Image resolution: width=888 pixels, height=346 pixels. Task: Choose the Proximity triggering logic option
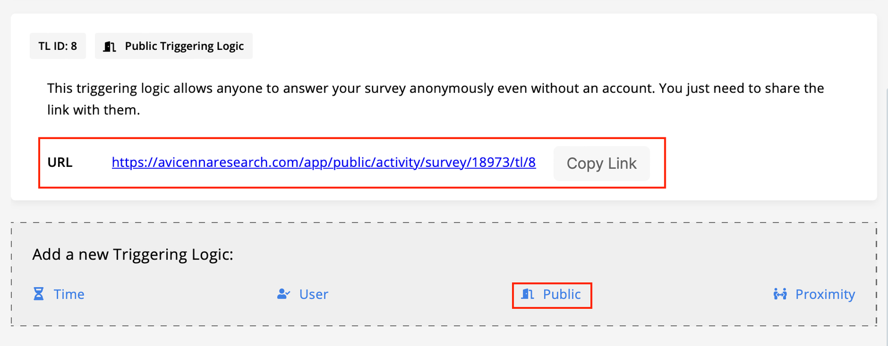[825, 294]
